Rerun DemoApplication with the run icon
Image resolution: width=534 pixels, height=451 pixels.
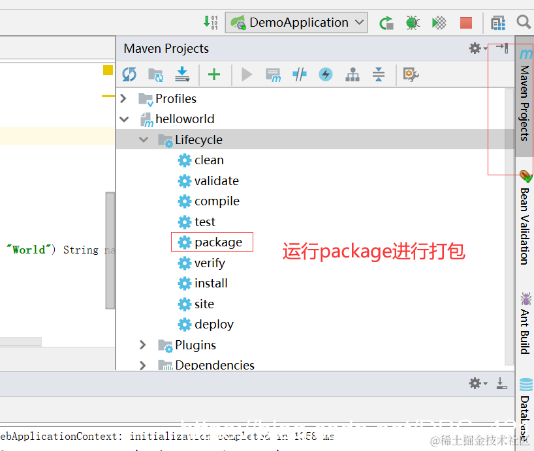coord(386,23)
